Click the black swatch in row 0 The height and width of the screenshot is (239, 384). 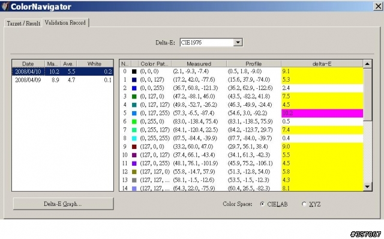(134, 71)
